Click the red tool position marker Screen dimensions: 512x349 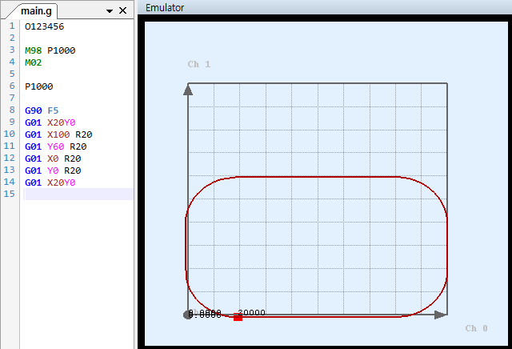coord(238,318)
